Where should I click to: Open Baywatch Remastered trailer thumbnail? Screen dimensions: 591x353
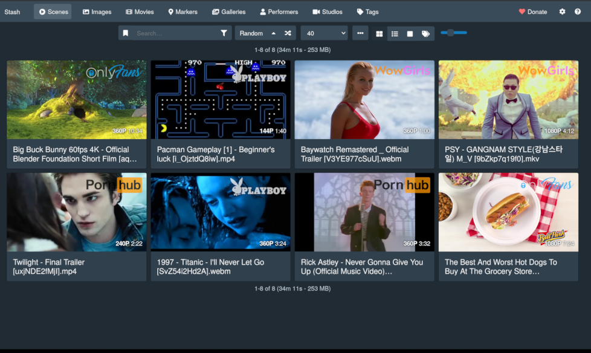tap(364, 100)
